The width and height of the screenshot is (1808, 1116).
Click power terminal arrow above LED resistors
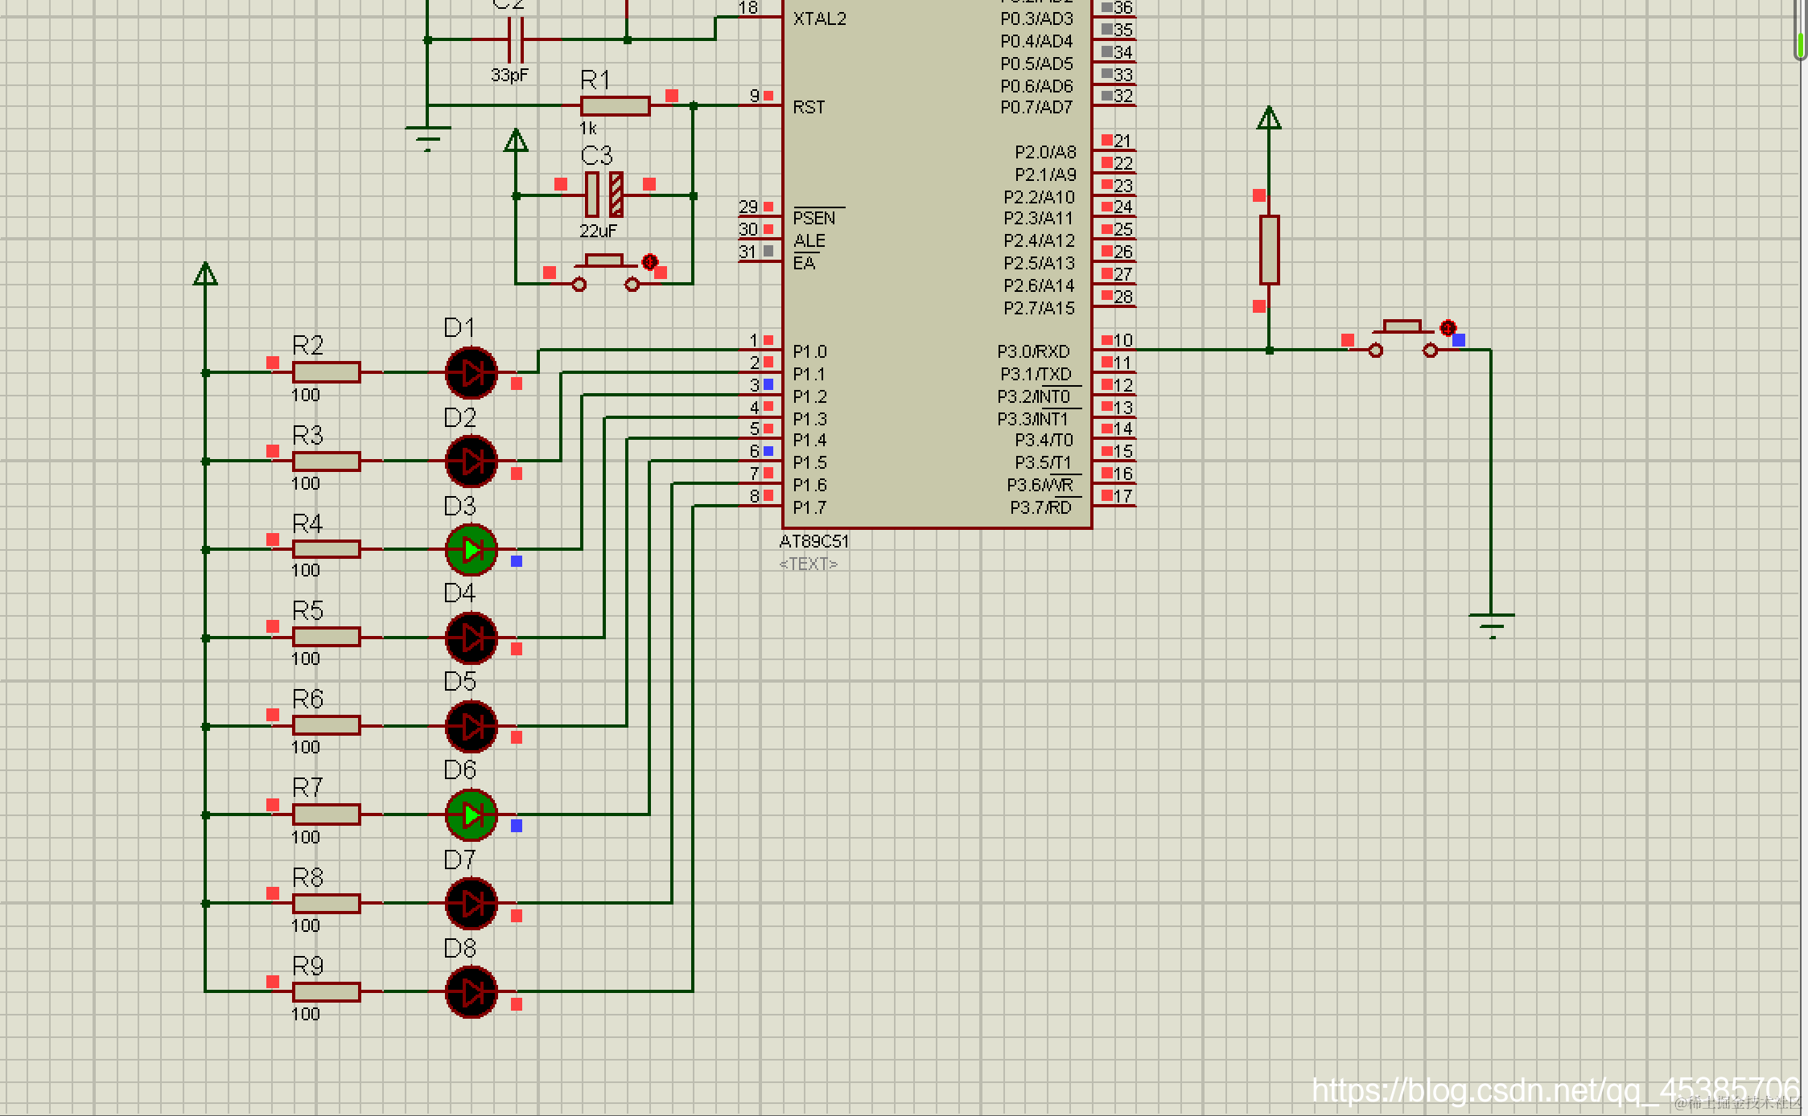click(205, 275)
